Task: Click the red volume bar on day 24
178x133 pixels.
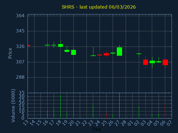Action: click(100, 115)
